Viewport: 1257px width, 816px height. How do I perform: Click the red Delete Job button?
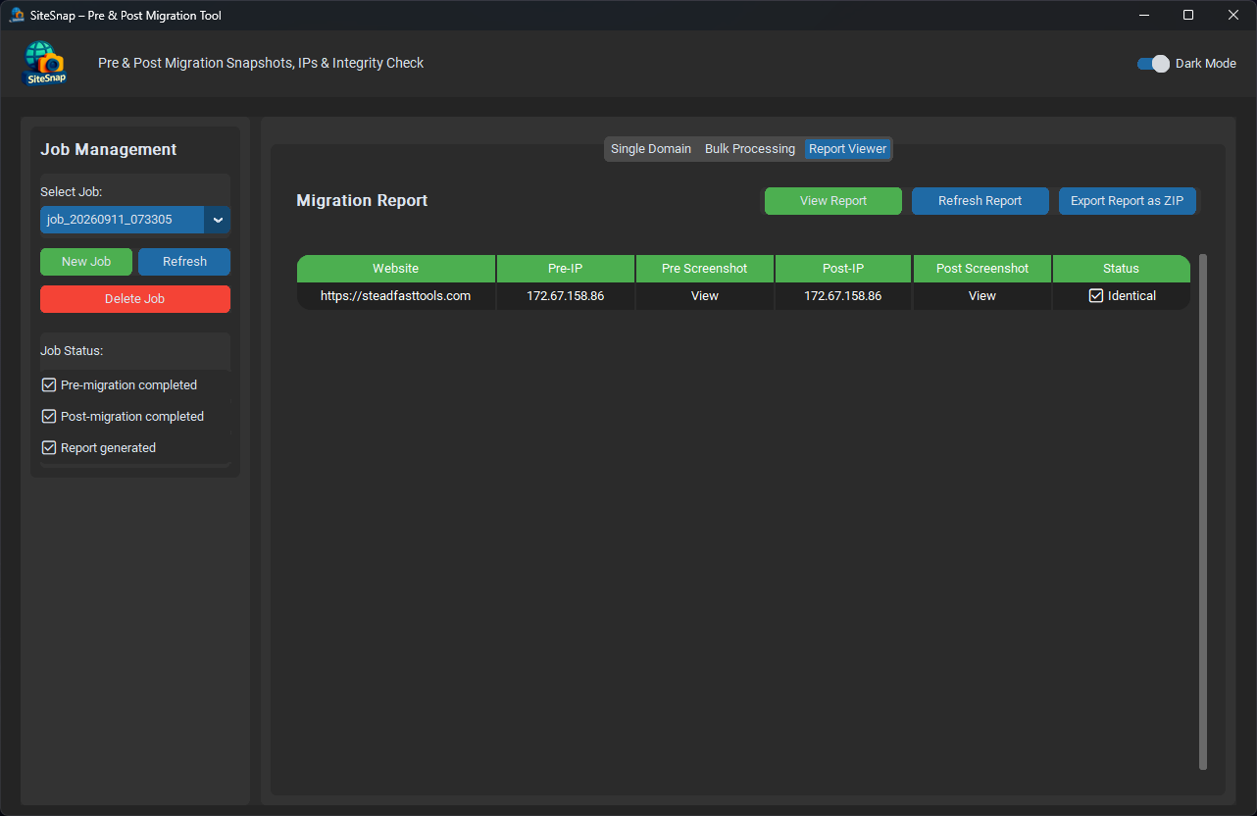(135, 299)
